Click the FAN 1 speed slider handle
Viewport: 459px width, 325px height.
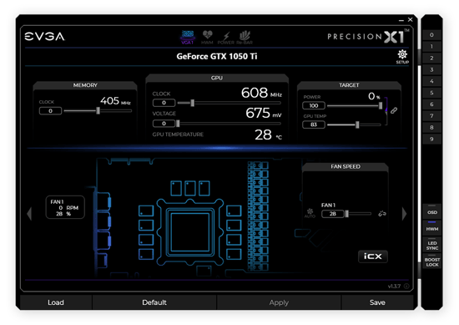pos(347,214)
